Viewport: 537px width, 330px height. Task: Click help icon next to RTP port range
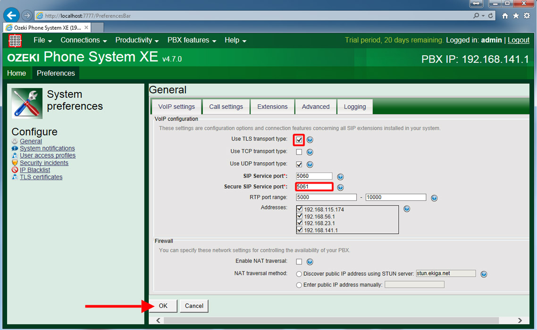click(x=434, y=198)
